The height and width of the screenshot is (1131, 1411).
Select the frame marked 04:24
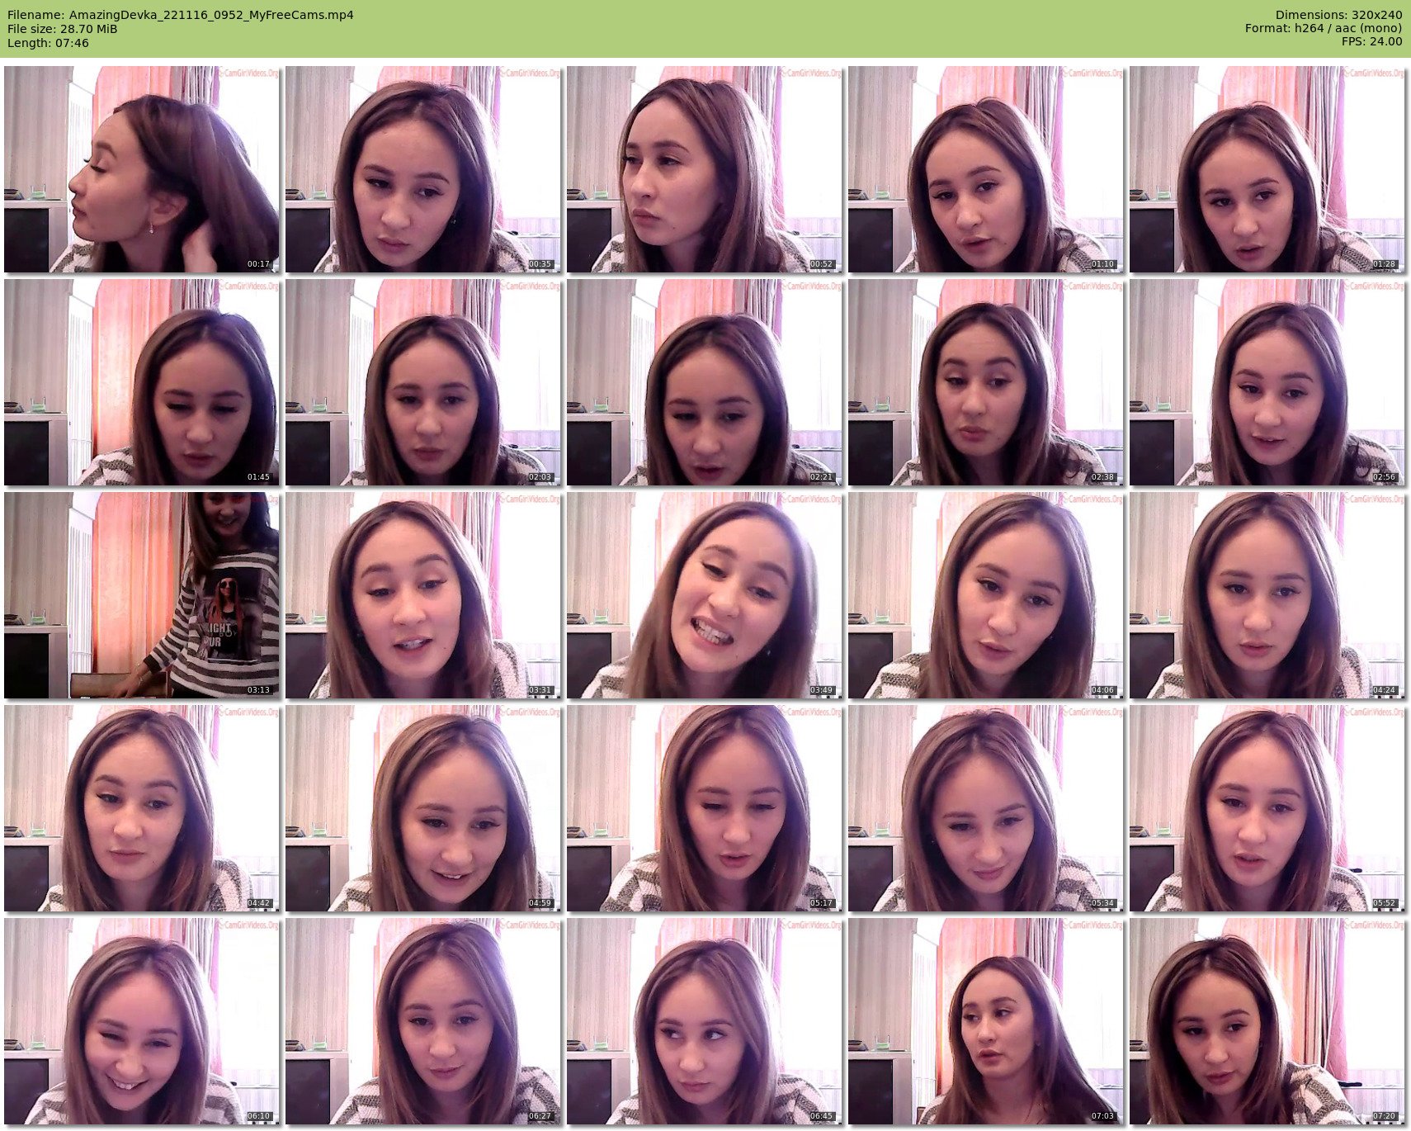tap(1267, 595)
